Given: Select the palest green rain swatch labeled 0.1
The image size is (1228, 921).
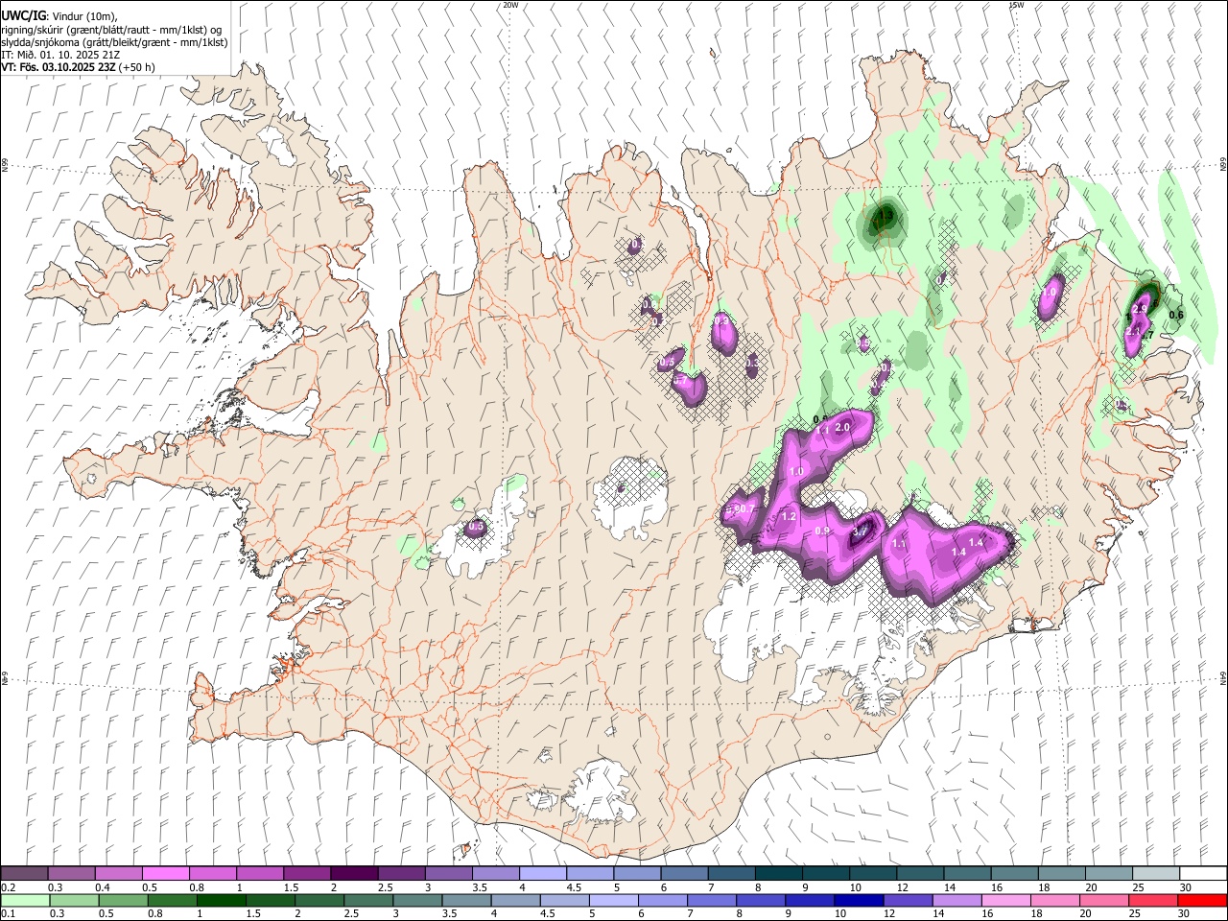Looking at the screenshot, I should pyautogui.click(x=25, y=901).
